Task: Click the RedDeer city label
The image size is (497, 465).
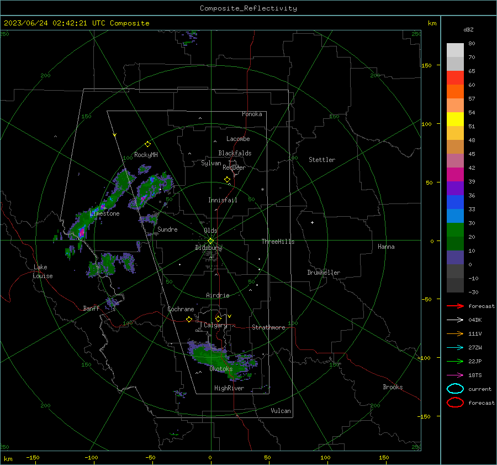Action: (x=234, y=168)
